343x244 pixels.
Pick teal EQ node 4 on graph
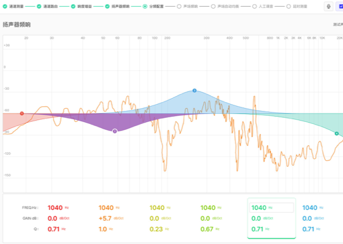click(x=336, y=133)
